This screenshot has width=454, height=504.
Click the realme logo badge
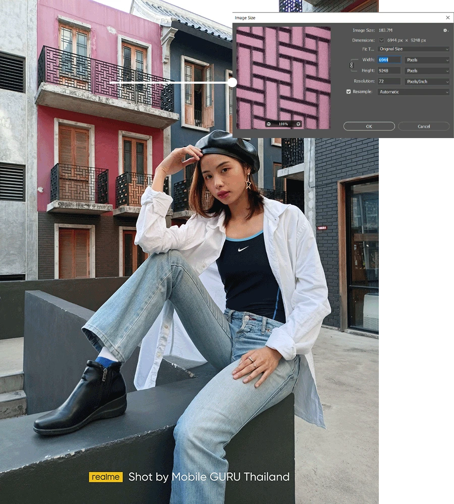(106, 477)
